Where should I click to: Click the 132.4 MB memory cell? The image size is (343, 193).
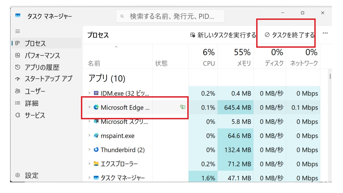click(236, 150)
